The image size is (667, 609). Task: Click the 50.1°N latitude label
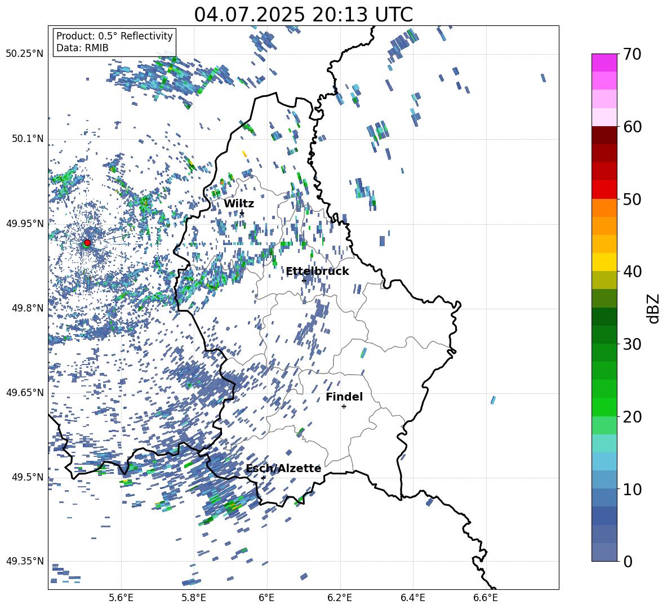click(28, 139)
